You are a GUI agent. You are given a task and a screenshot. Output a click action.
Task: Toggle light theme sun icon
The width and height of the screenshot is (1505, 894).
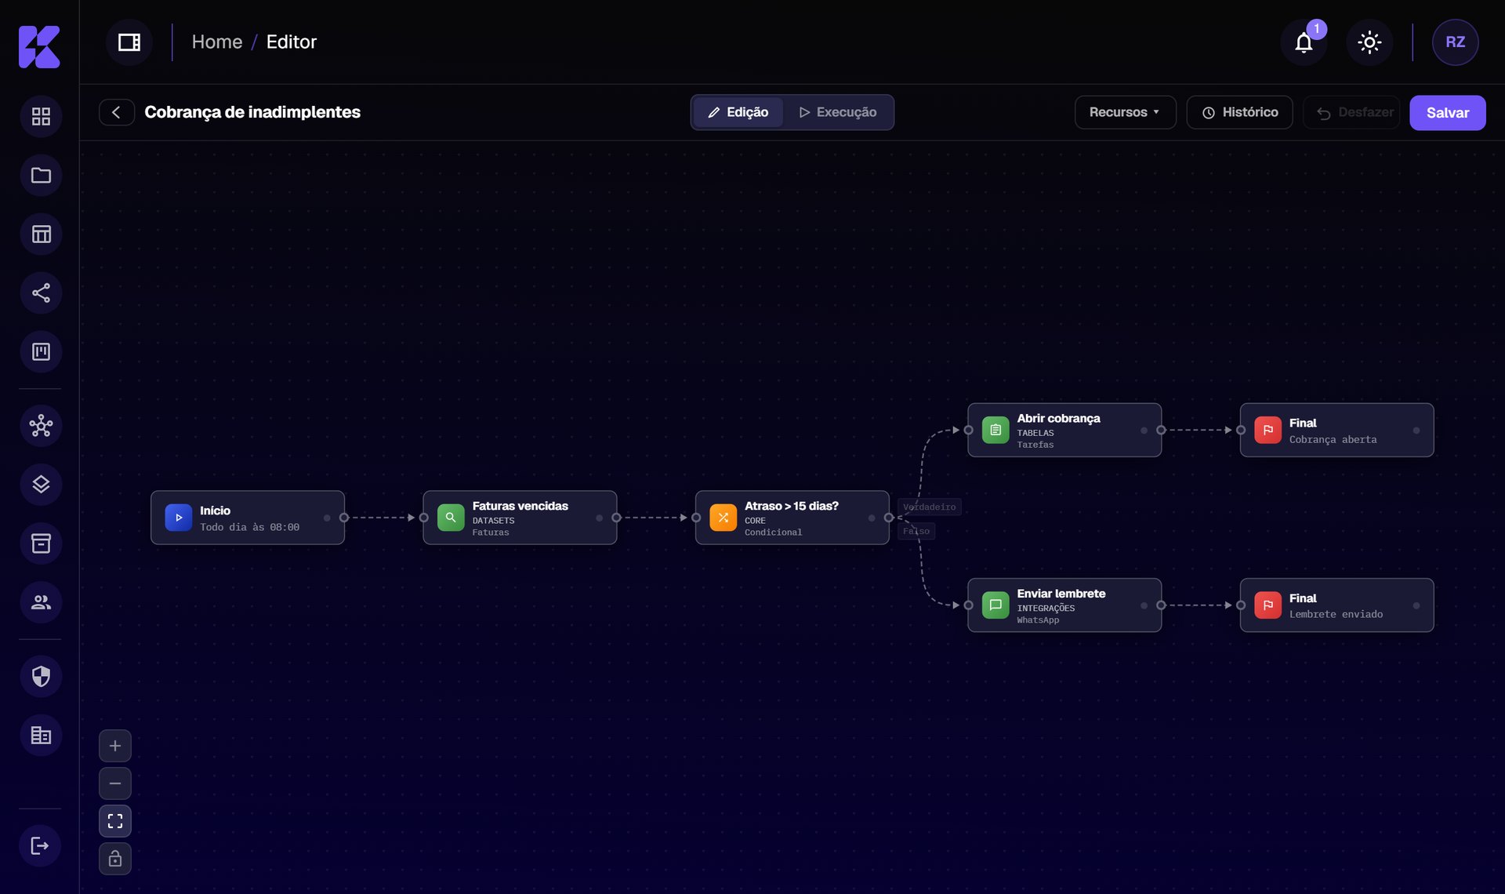(x=1369, y=42)
